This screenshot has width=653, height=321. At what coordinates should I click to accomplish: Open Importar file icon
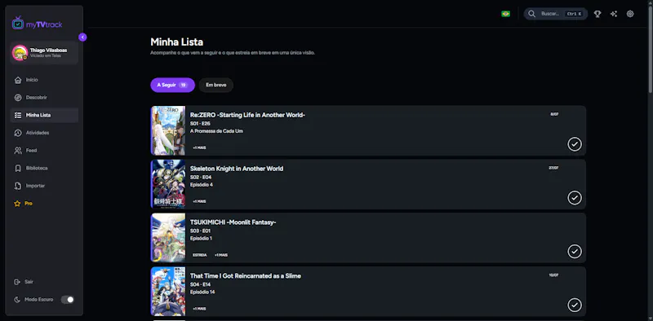[17, 186]
